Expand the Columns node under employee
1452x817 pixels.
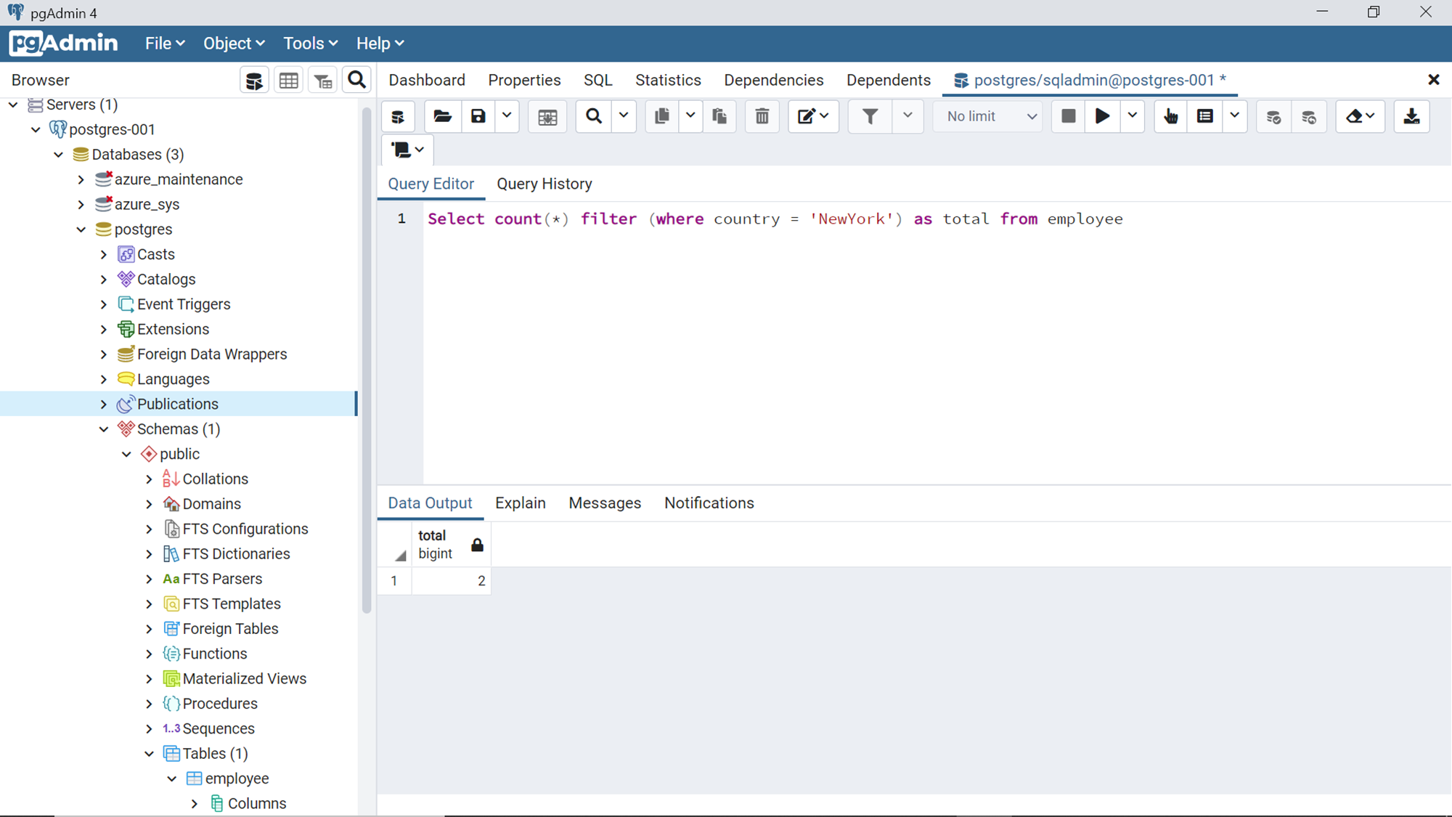click(x=194, y=803)
